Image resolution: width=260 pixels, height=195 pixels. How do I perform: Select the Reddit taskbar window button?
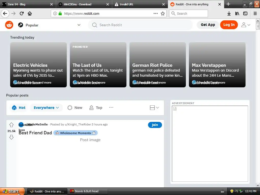47,191
